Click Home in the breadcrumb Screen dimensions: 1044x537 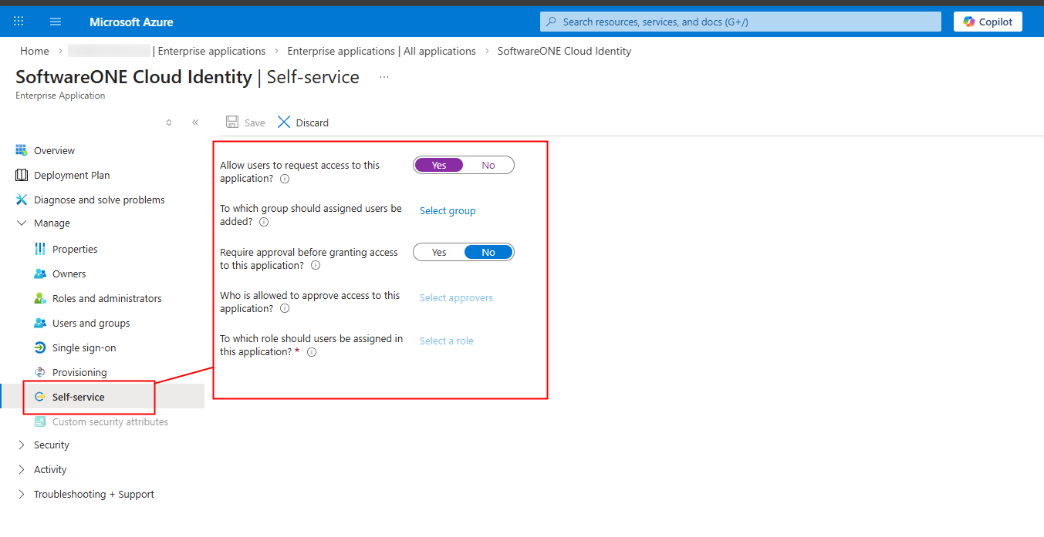[x=35, y=51]
